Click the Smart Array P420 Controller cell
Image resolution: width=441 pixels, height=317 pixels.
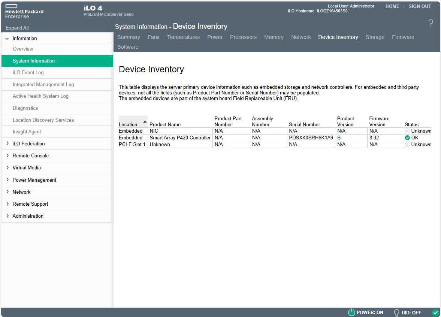(x=180, y=138)
